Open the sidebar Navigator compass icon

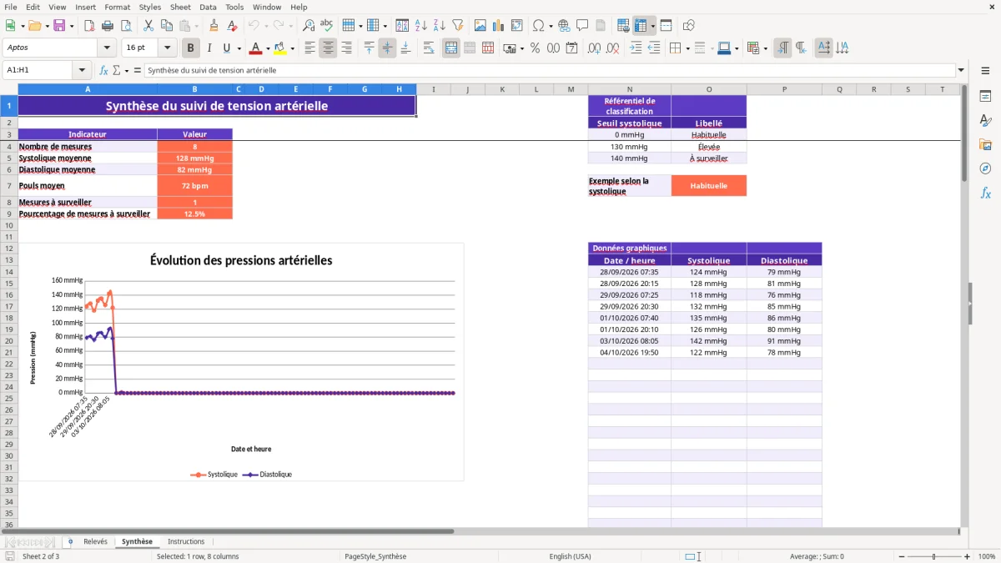(x=985, y=168)
